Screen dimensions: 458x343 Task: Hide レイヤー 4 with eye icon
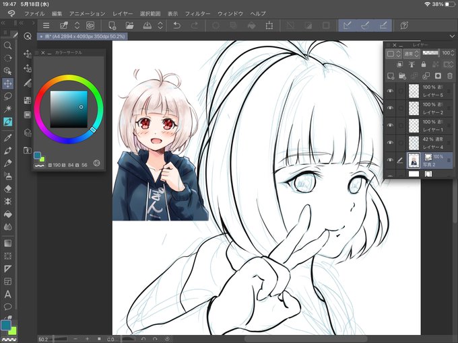(x=390, y=143)
